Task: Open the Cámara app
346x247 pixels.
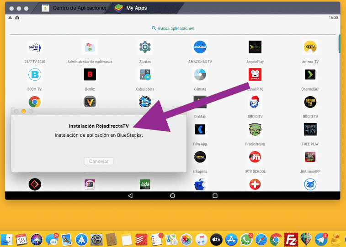Action: point(200,75)
